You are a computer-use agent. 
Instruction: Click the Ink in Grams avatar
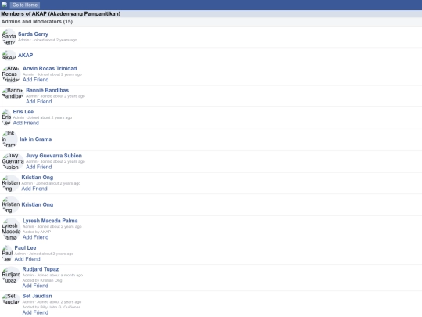click(9, 139)
